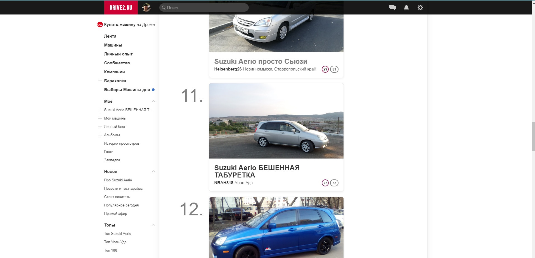Open Топ 100
Viewport: 535px width, 258px height.
pos(110,250)
